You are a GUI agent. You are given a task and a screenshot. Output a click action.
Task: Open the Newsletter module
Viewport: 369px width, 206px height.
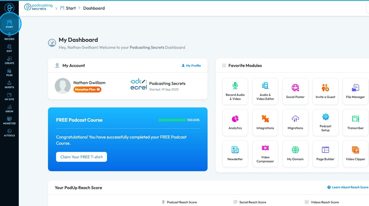coord(235,154)
